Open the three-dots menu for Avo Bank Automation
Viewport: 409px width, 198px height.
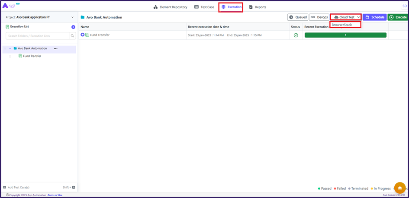click(x=55, y=48)
